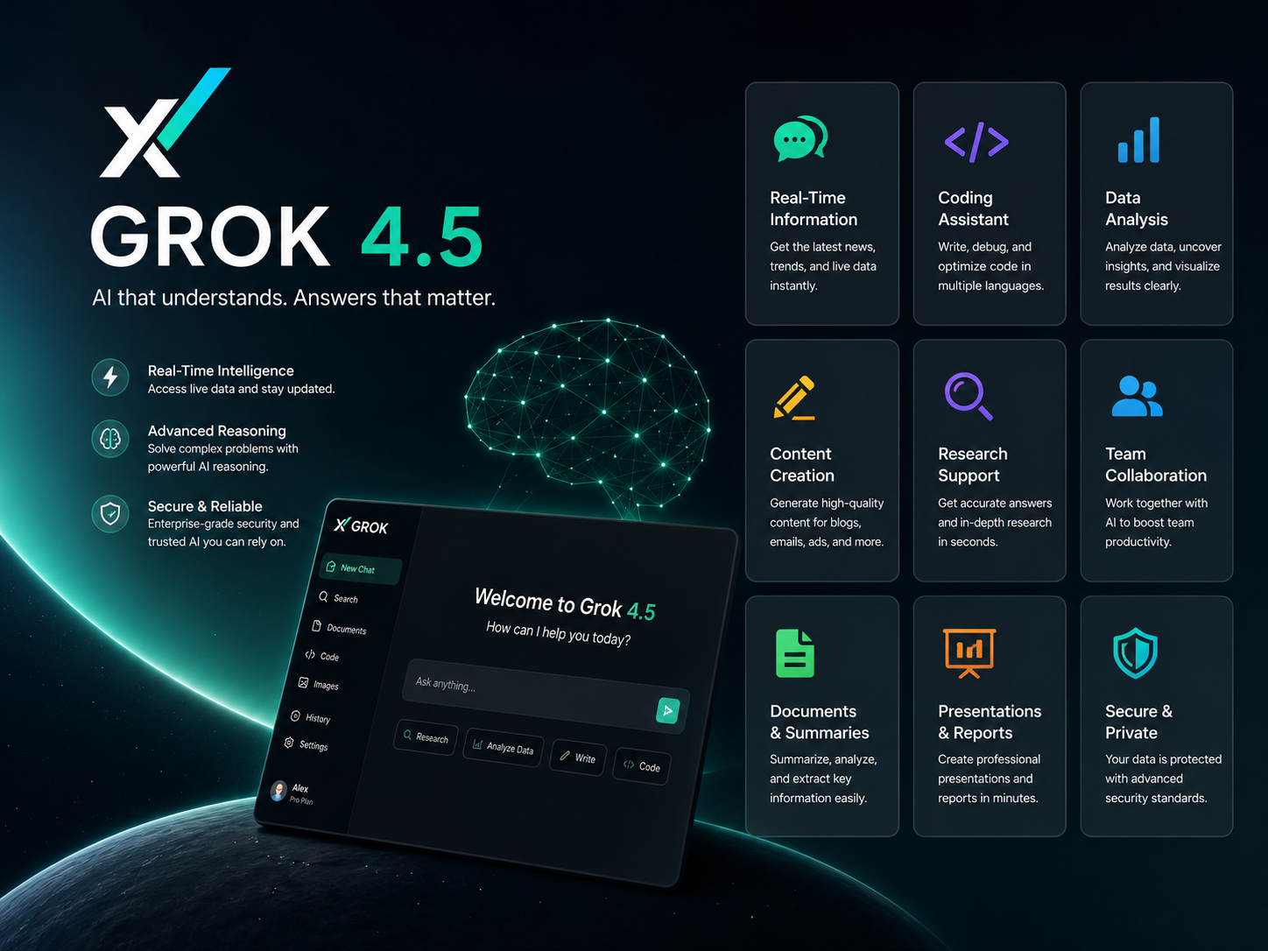Open Settings in the tablet sidebar
The height and width of the screenshot is (951, 1268).
click(x=306, y=744)
